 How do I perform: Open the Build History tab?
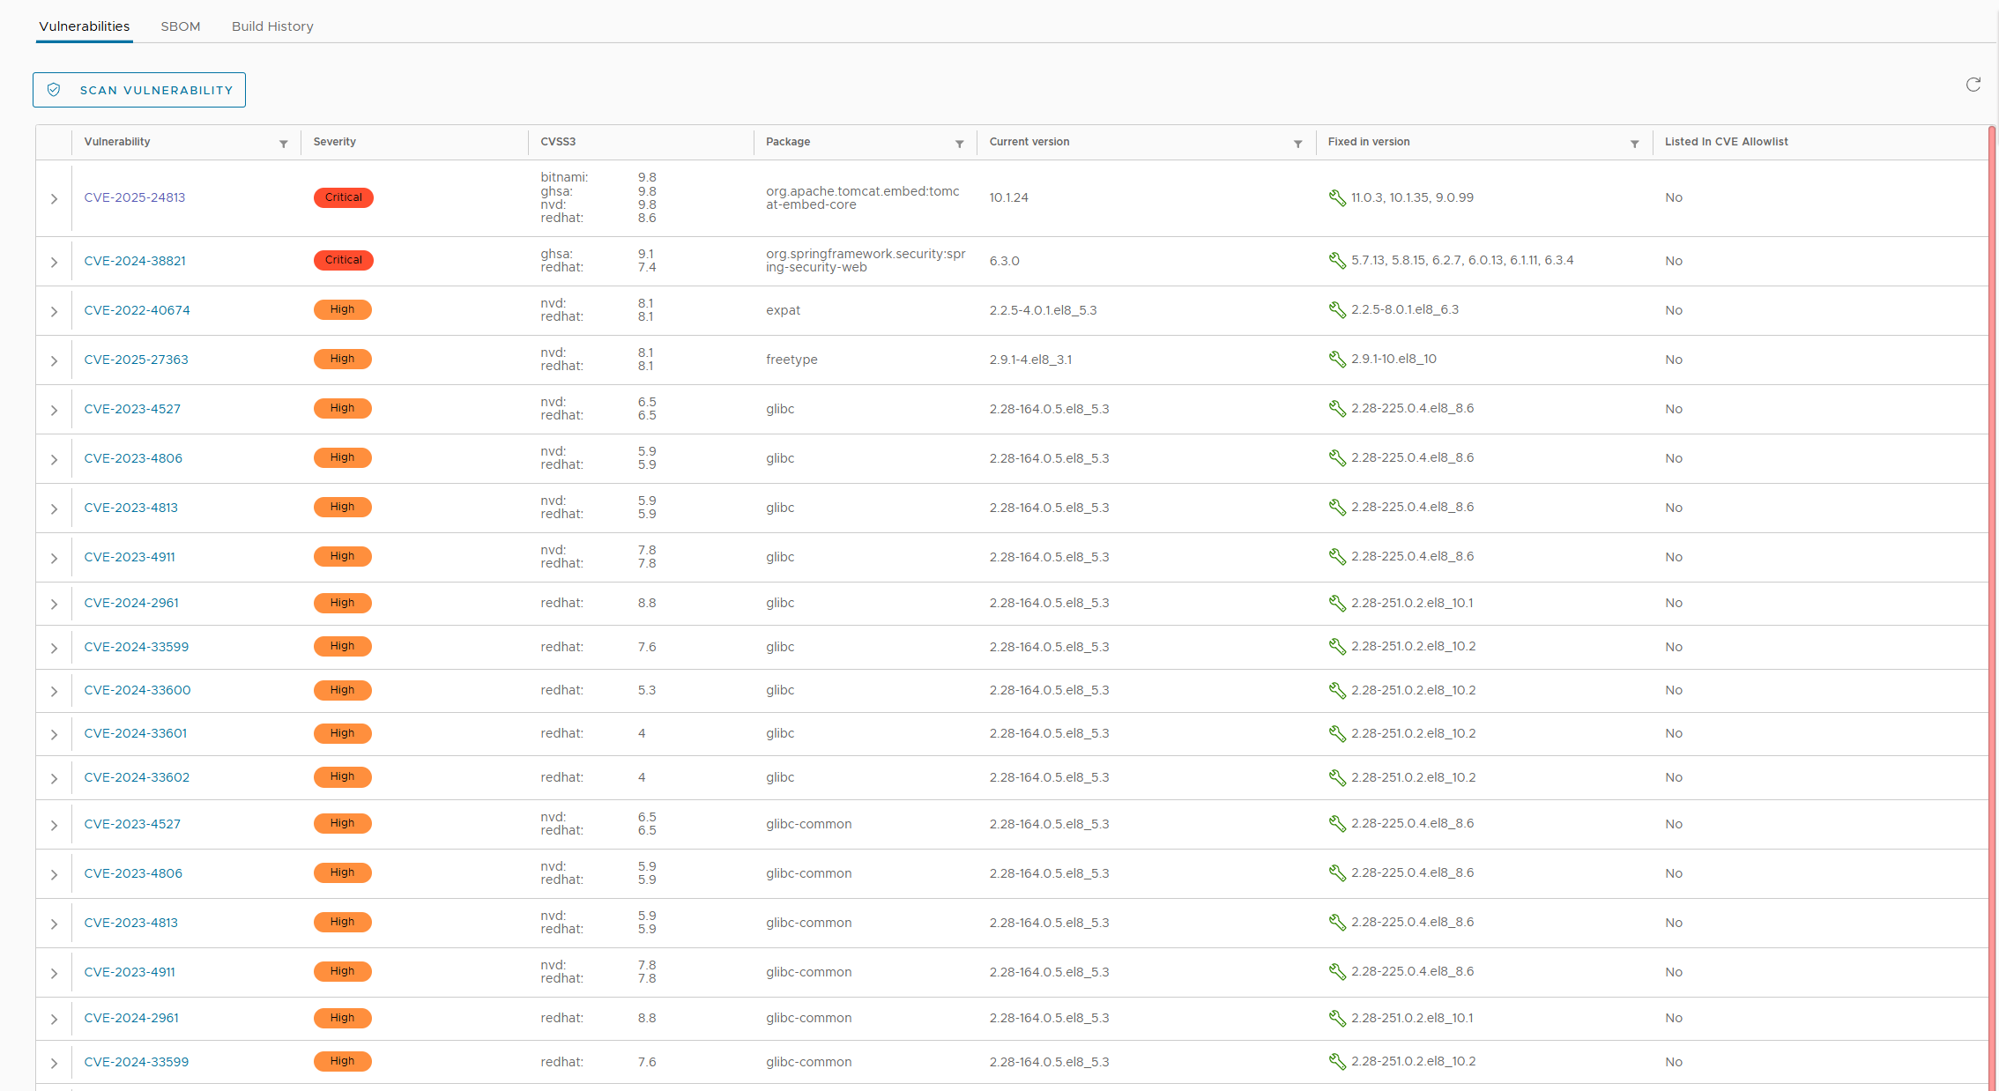272,26
